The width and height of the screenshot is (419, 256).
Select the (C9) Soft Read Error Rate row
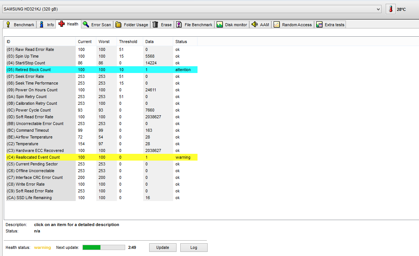[x=102, y=191]
